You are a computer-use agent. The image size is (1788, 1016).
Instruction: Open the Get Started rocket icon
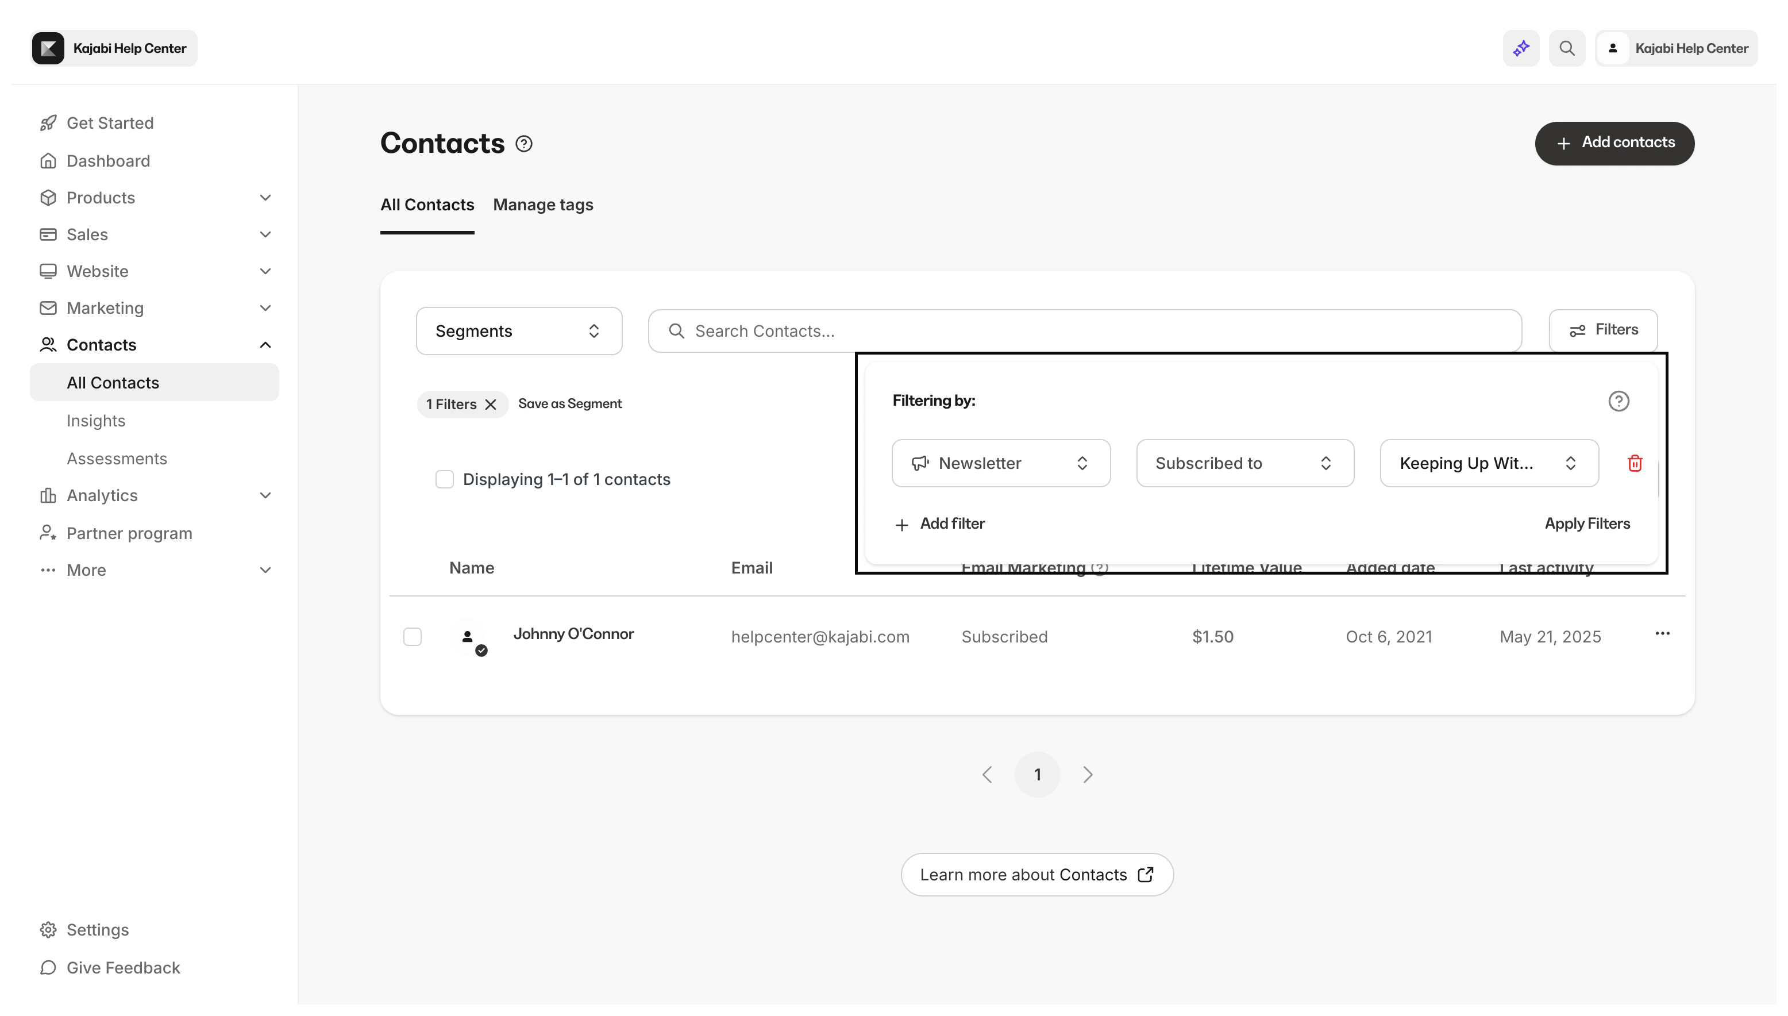tap(48, 123)
